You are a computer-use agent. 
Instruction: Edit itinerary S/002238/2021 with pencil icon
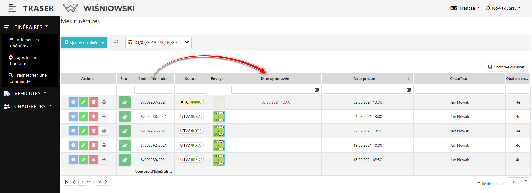coord(83,117)
